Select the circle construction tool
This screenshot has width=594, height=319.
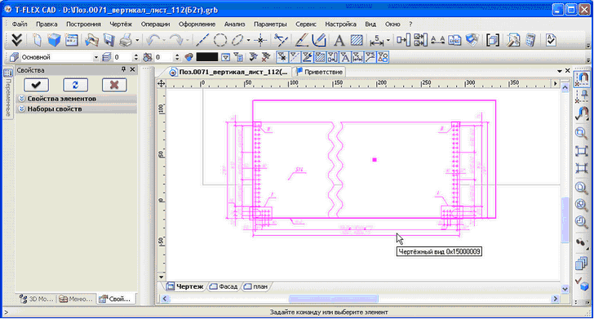[x=219, y=40]
